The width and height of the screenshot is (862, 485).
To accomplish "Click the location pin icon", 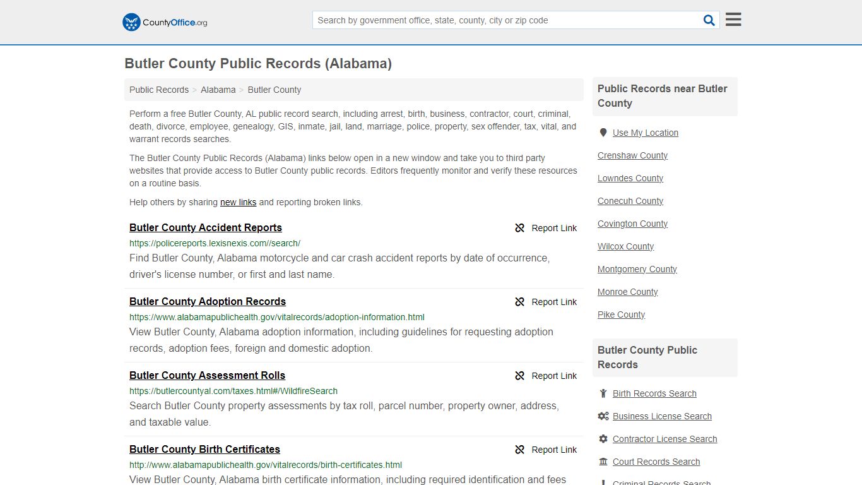I will [x=603, y=133].
